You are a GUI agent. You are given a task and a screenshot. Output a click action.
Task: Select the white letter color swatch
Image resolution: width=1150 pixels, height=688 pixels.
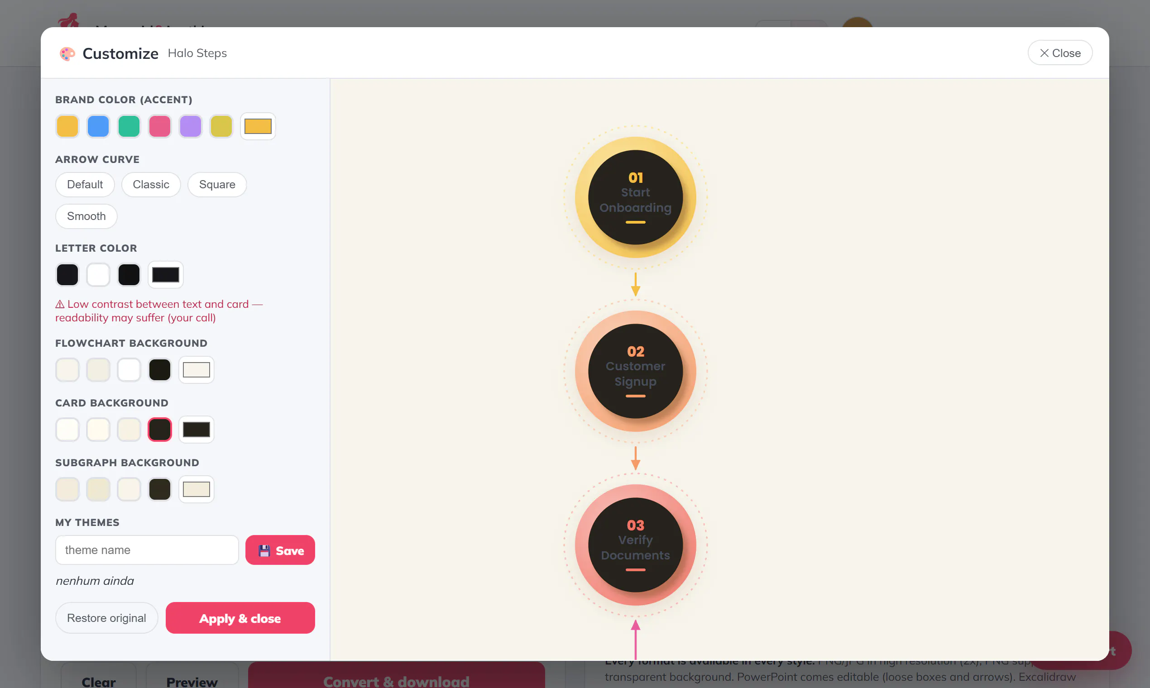coord(98,275)
